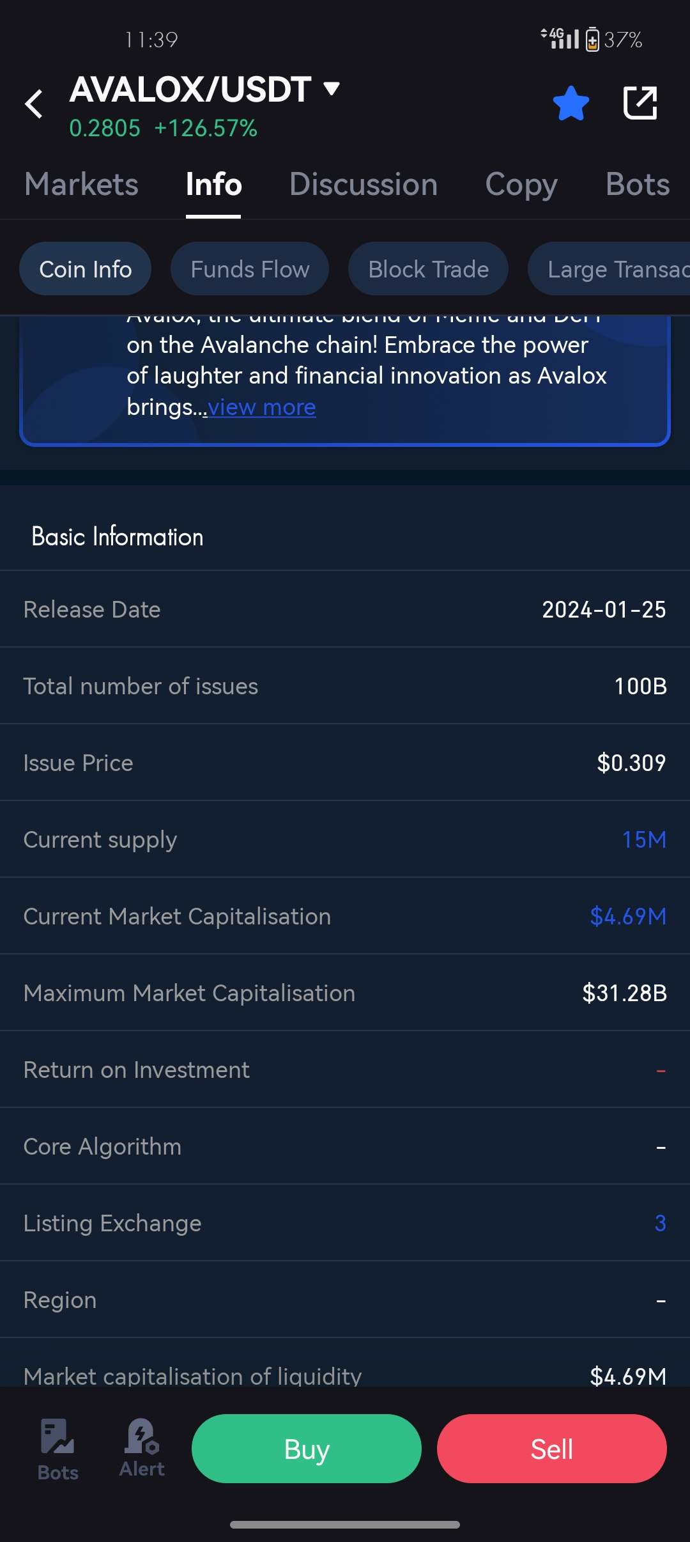Open the Bots icon in bottom bar

(x=57, y=1449)
